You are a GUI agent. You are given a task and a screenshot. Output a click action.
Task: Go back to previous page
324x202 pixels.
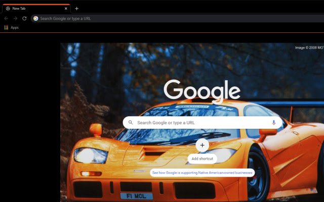tap(6, 19)
